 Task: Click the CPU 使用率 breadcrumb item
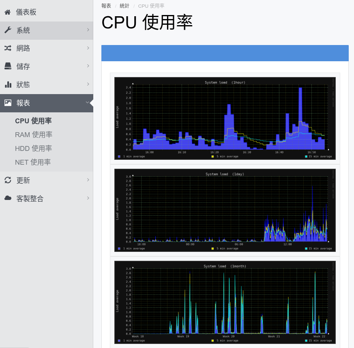coord(151,6)
